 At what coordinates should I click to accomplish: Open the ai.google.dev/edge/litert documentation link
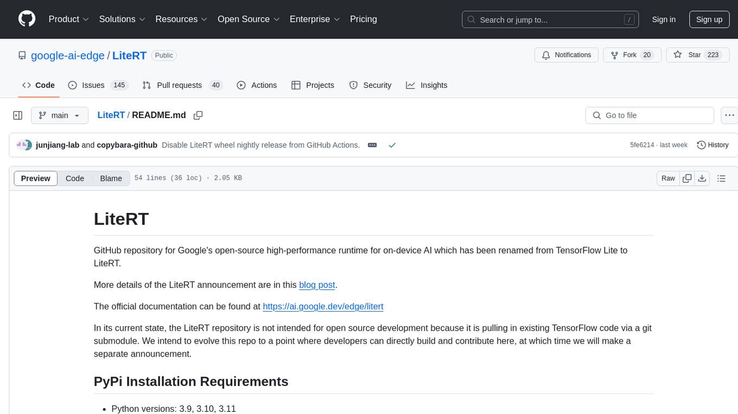(323, 306)
